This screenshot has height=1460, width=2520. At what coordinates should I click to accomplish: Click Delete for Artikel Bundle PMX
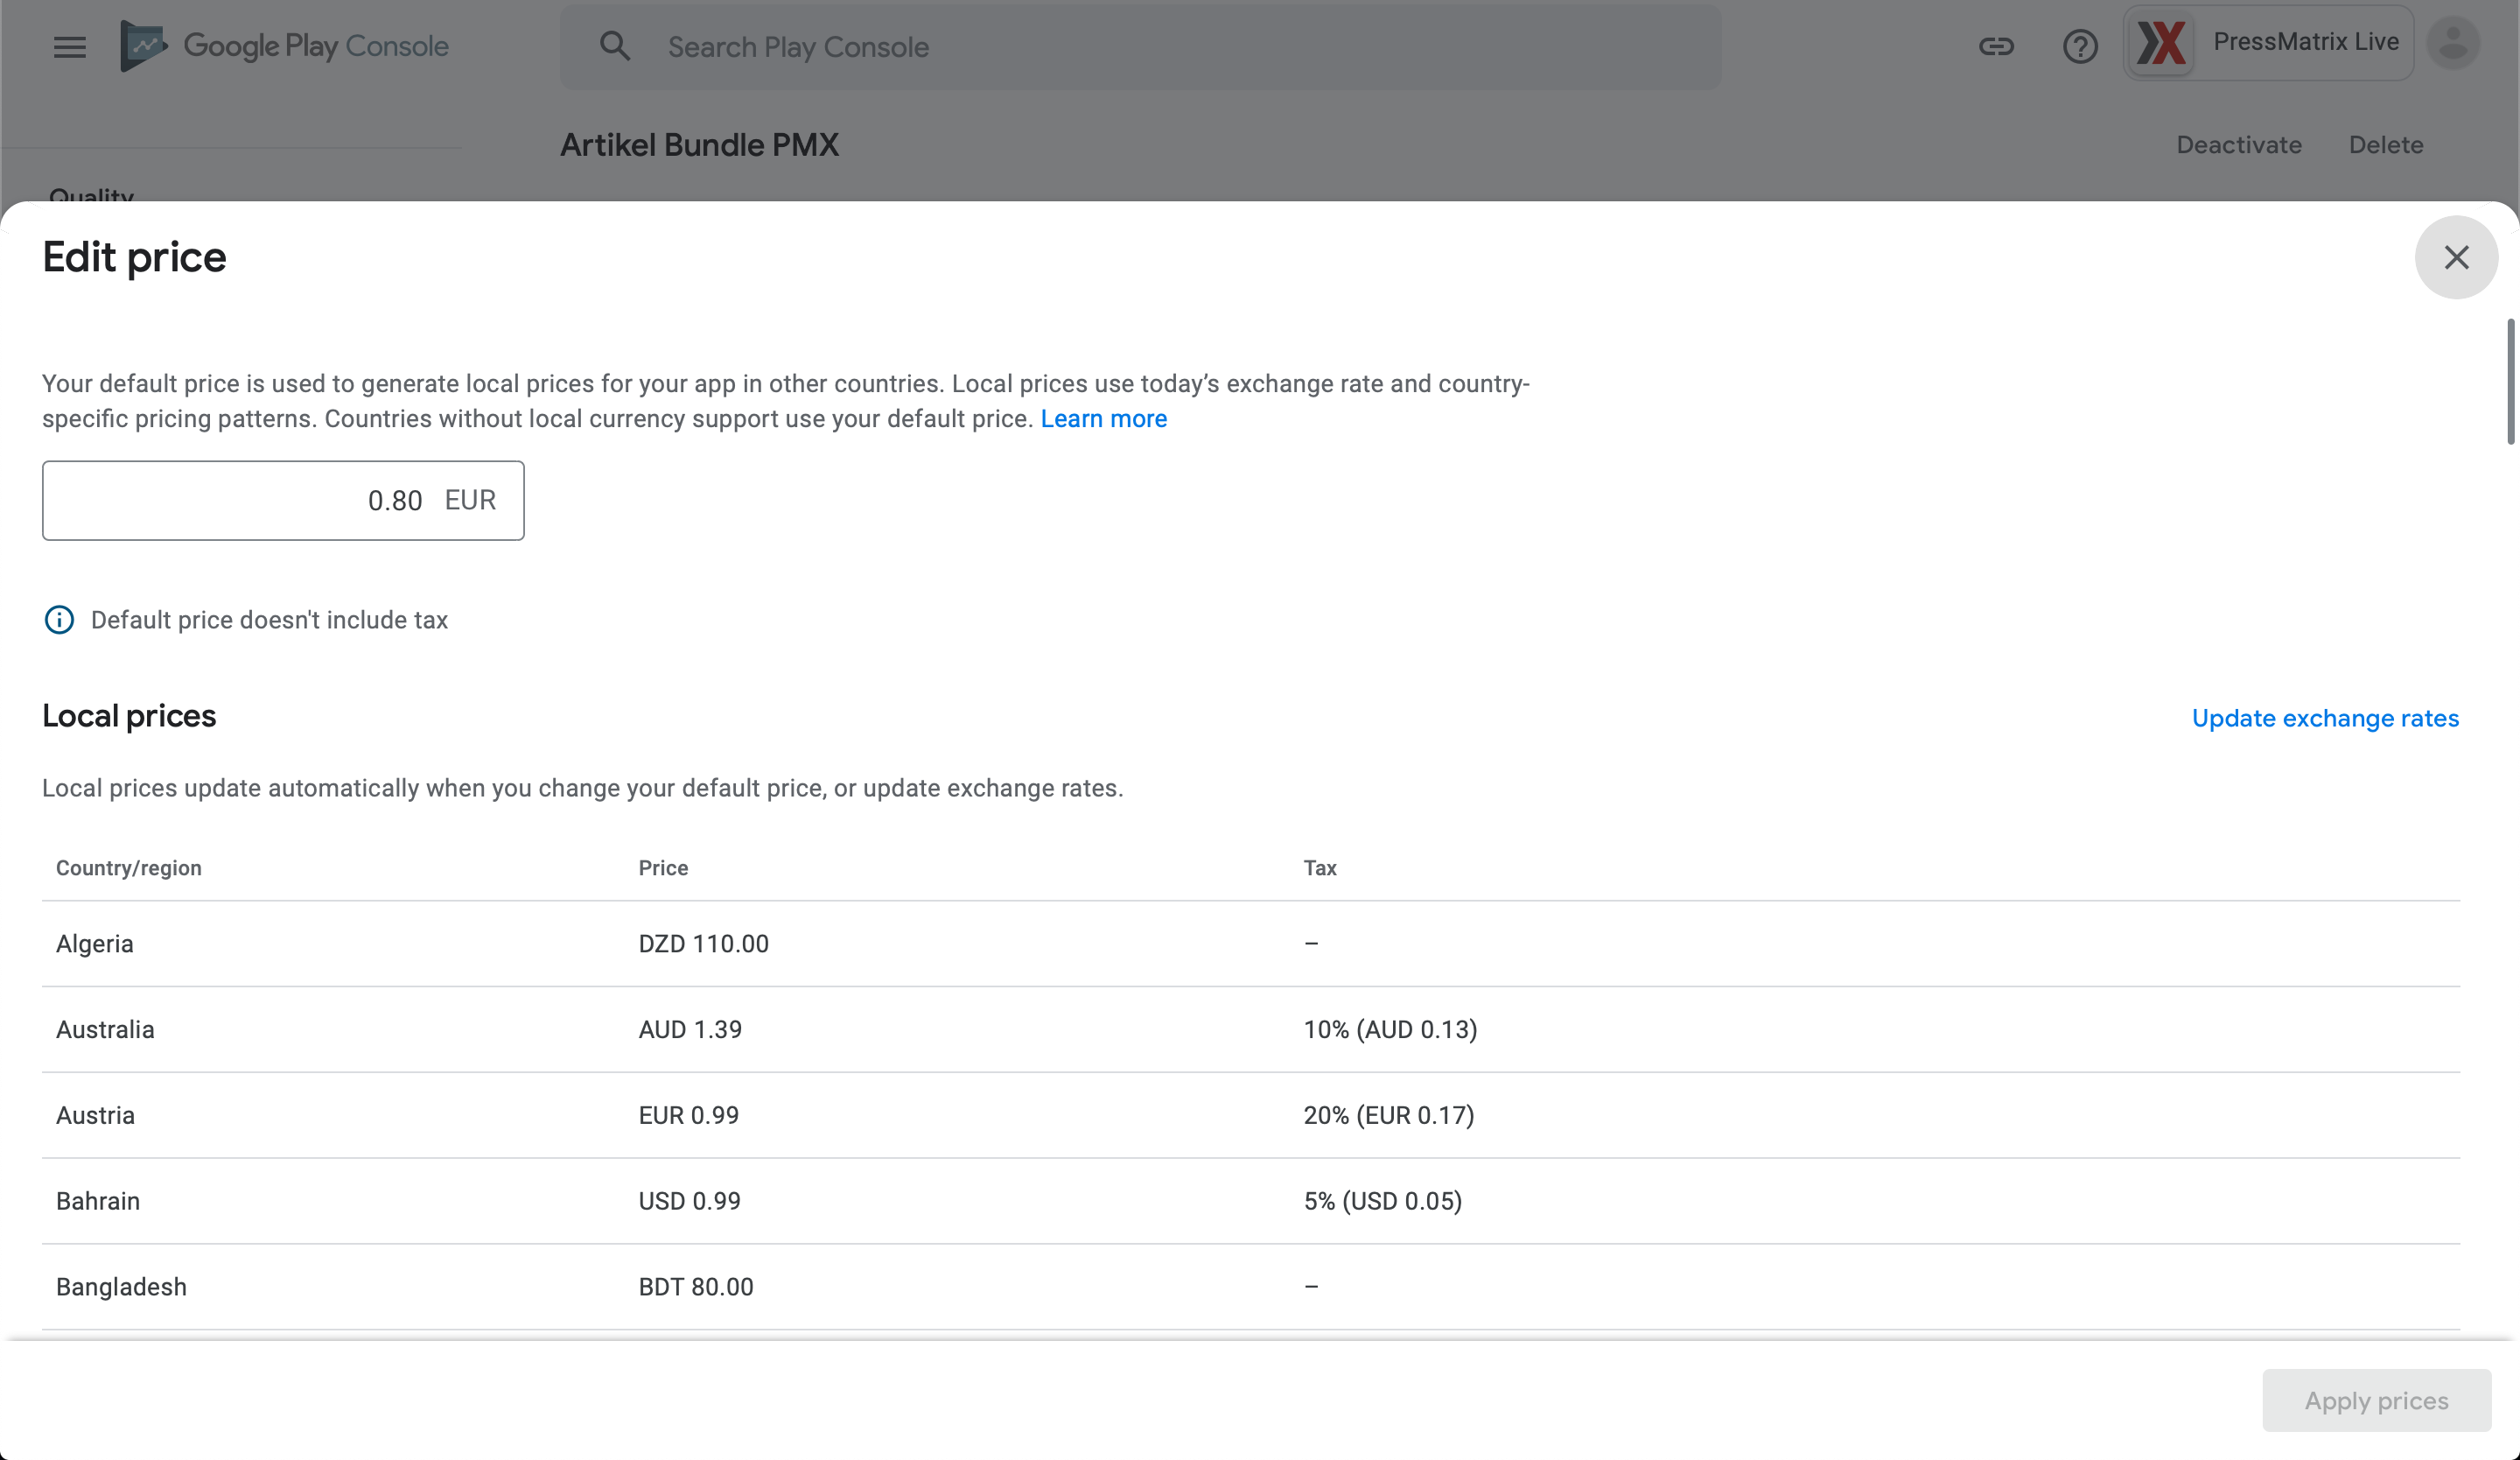point(2385,145)
